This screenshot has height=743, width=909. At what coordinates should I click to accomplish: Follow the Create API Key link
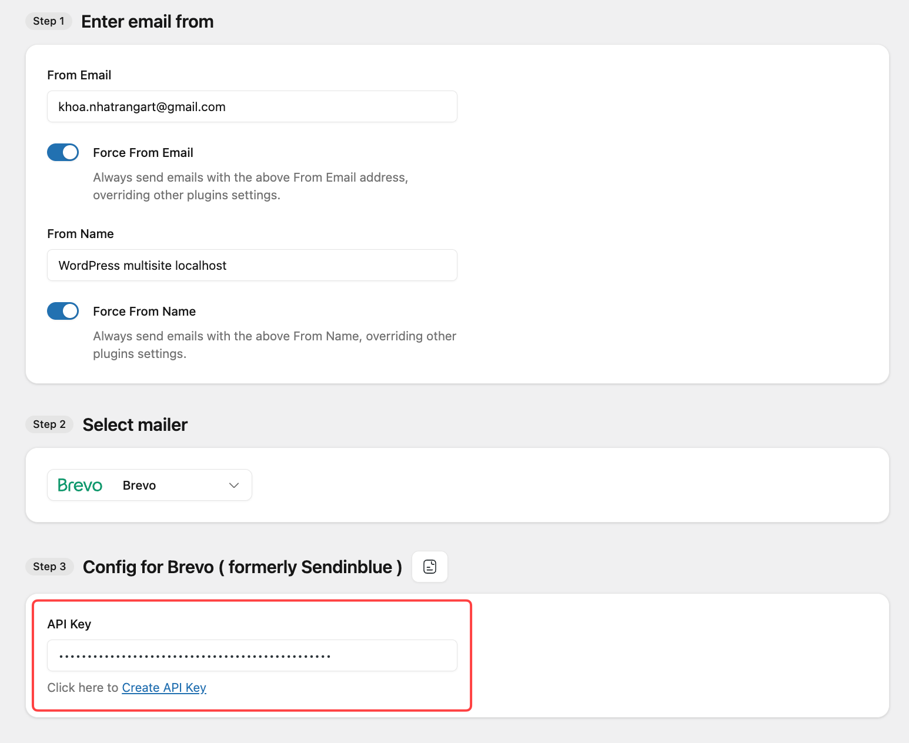(x=164, y=688)
